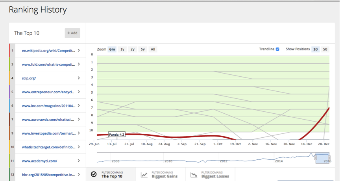
Task: Click the Biggest Losses chart icon
Action: (194, 174)
